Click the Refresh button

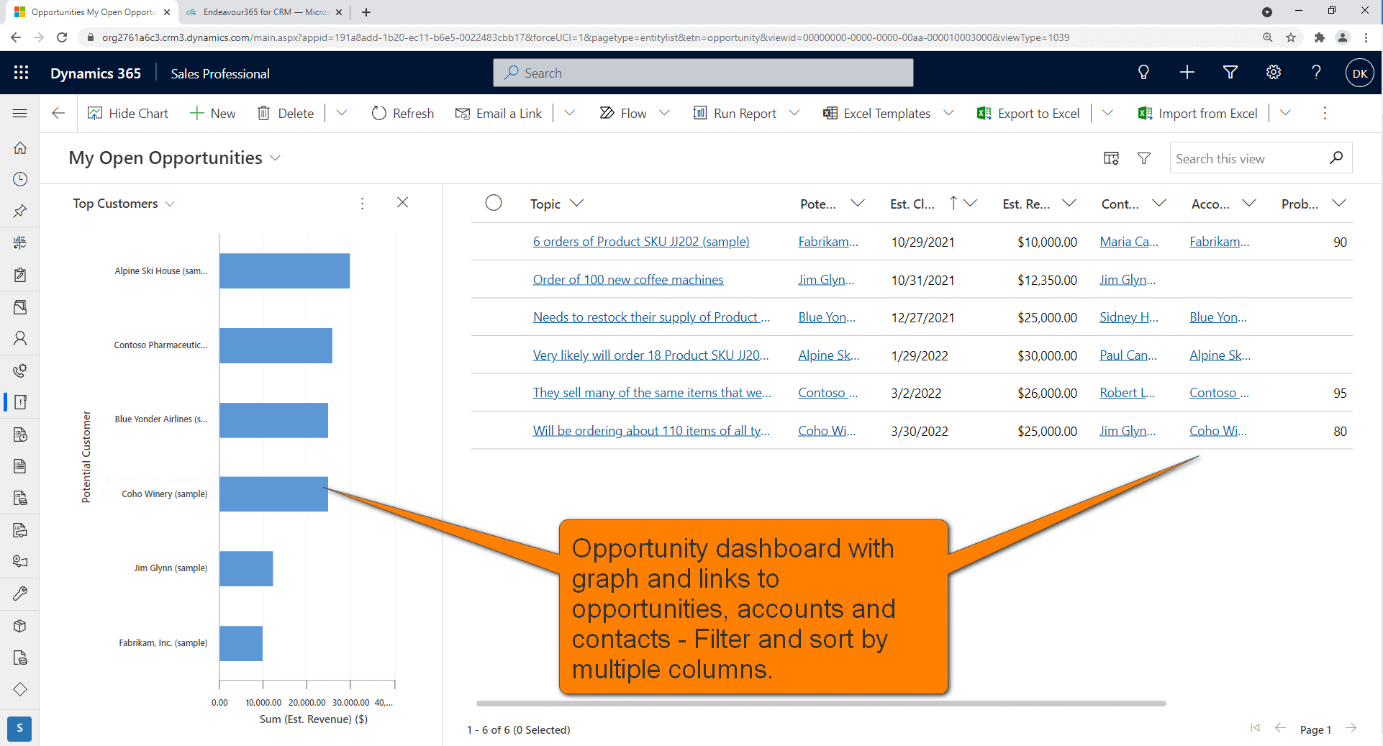pos(403,114)
